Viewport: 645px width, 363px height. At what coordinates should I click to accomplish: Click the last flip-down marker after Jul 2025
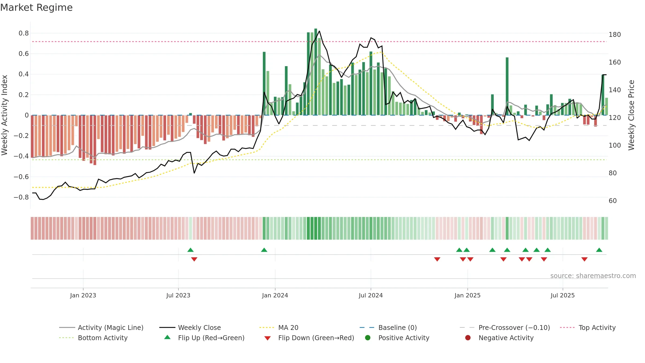(584, 259)
